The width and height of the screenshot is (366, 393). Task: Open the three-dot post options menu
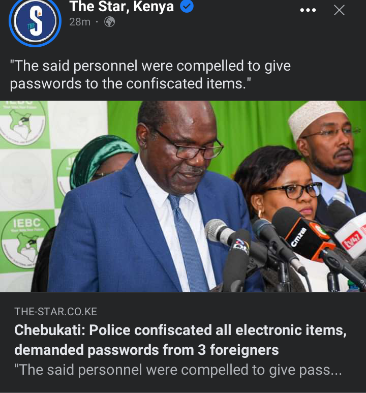[308, 10]
